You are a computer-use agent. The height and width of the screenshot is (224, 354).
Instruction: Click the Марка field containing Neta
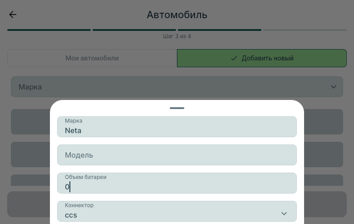(x=177, y=127)
